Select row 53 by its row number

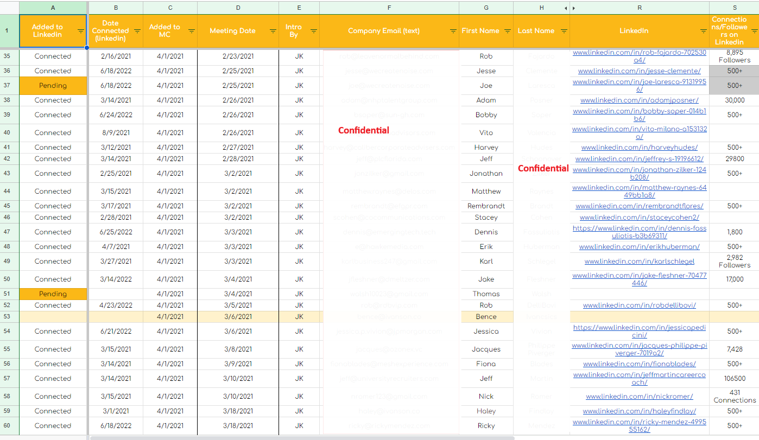(7, 317)
